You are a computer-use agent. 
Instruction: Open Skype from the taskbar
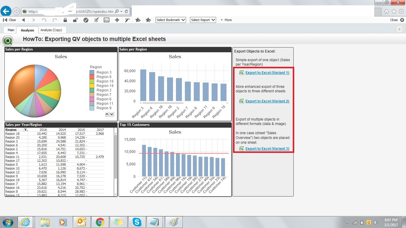coord(137,222)
